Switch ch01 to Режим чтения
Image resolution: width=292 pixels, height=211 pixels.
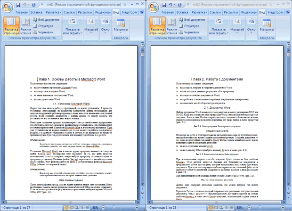point(25,26)
